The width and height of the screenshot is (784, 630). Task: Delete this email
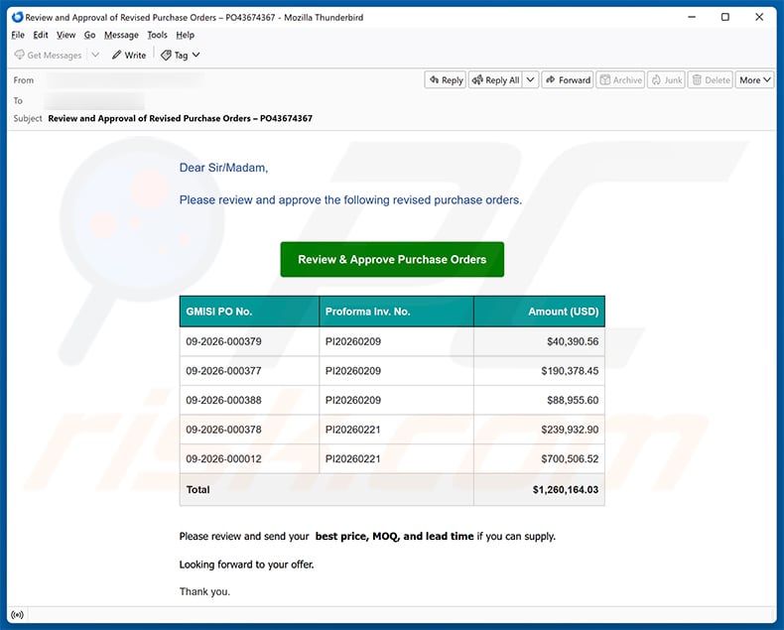[711, 80]
